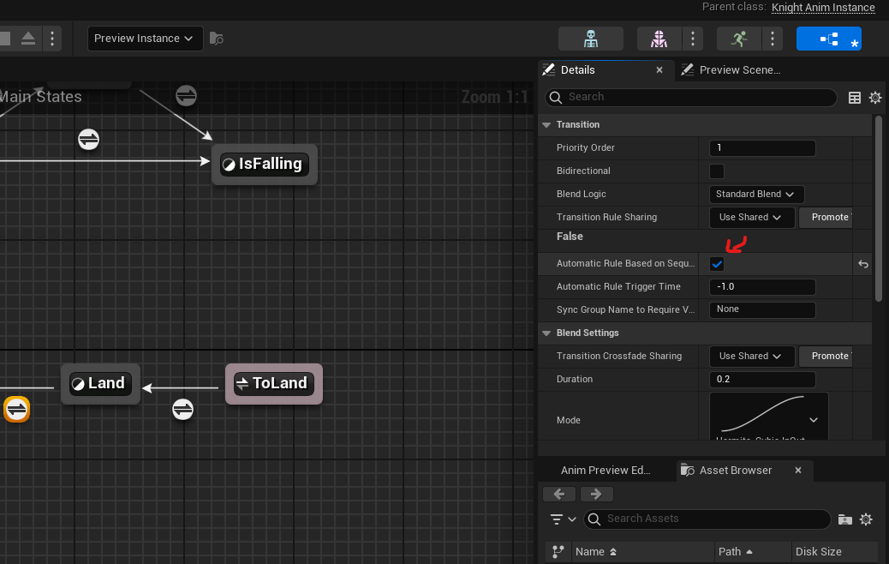Viewport: 889px width, 564px height.
Task: Go back in Asset Browser history
Action: click(559, 495)
